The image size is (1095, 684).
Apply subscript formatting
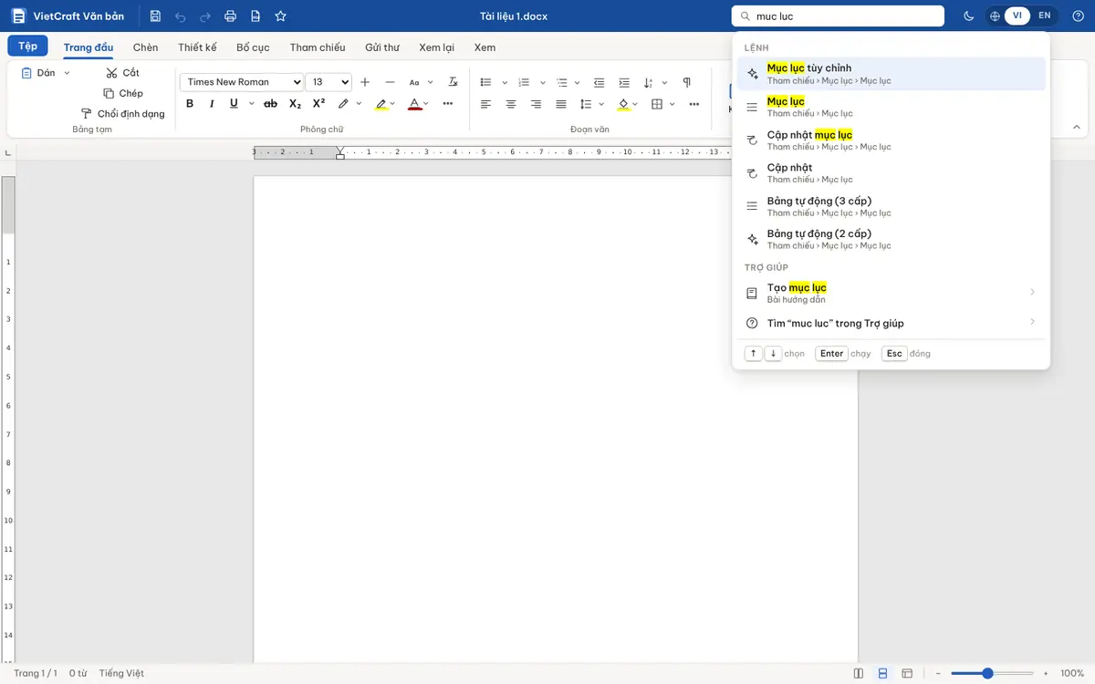[295, 104]
